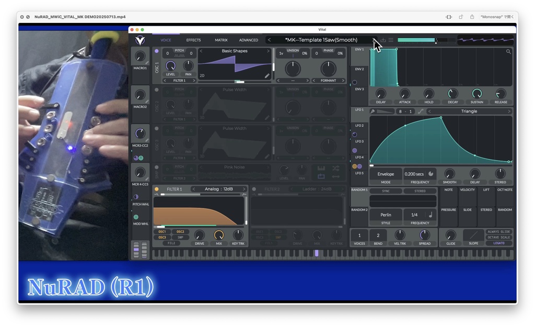Viewport: 535px width, 327px height.
Task: Click the Vital logo icon
Action: click(x=140, y=40)
